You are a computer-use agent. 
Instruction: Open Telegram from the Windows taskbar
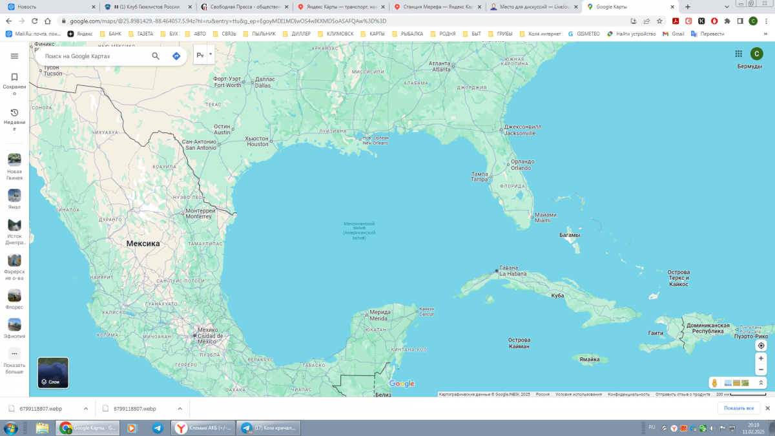pyautogui.click(x=158, y=428)
